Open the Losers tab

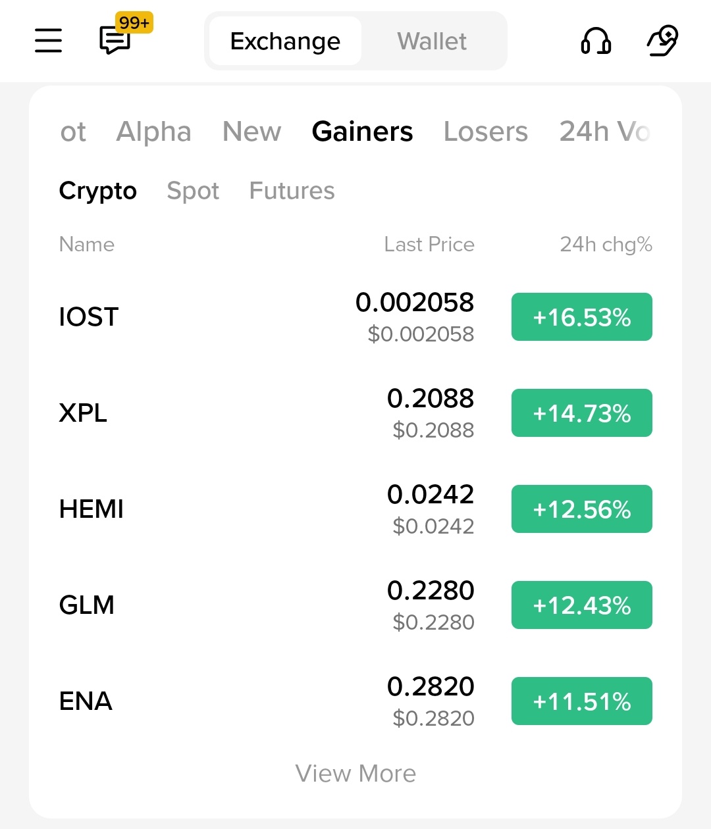(x=485, y=132)
